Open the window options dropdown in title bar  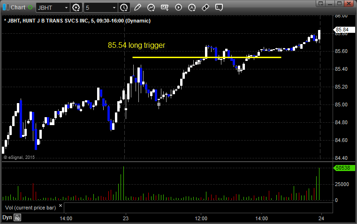point(321,3)
